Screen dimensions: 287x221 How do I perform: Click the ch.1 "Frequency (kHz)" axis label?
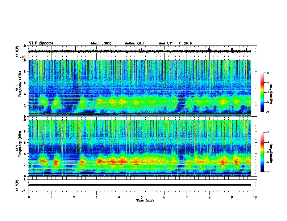[x=20, y=84]
